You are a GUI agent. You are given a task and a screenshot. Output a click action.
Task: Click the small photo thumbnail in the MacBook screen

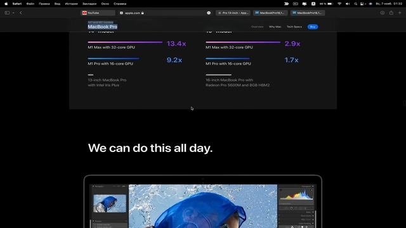pos(110,203)
